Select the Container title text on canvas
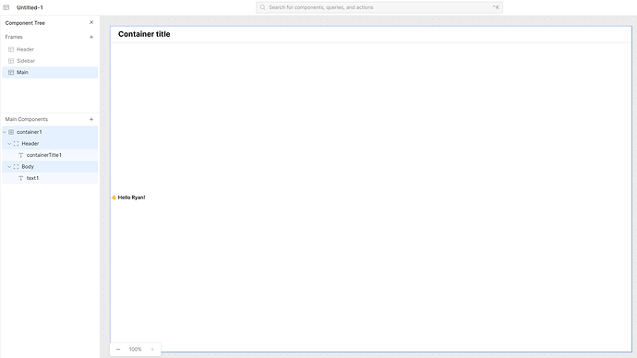The image size is (637, 358). (x=144, y=34)
